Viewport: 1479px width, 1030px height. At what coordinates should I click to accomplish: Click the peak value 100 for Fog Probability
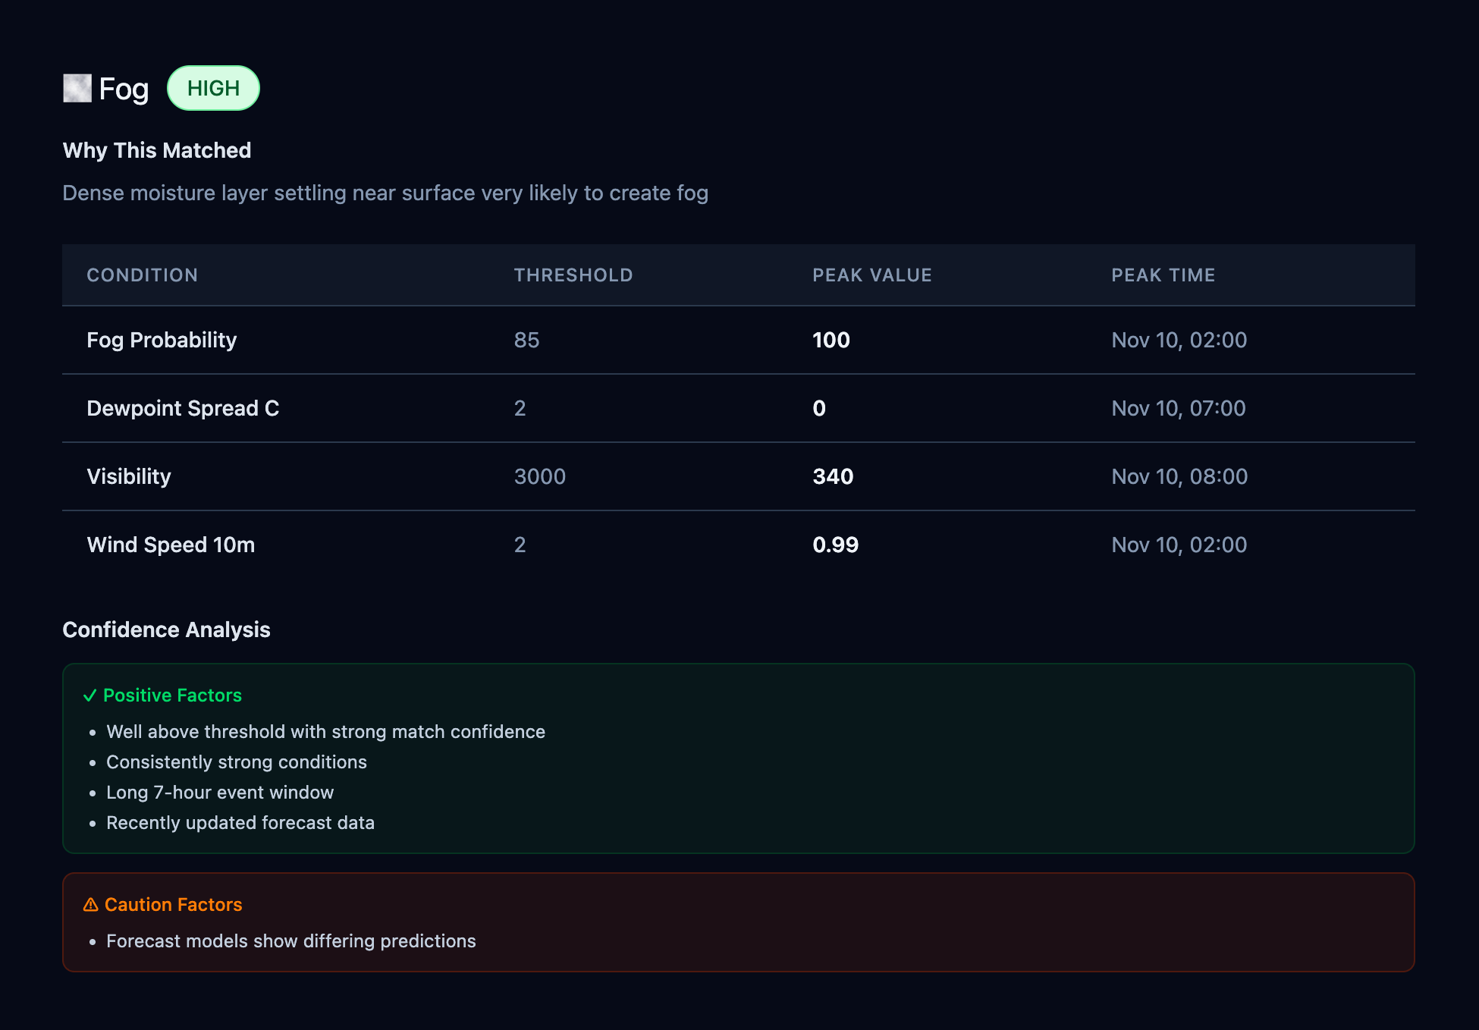831,340
